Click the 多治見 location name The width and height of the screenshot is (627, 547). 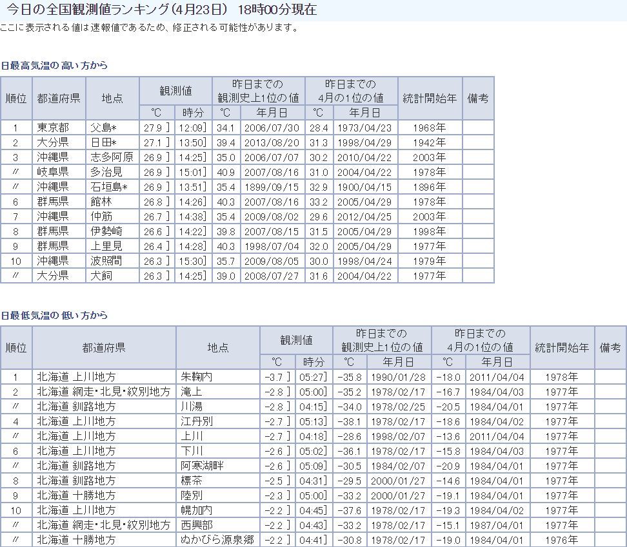click(107, 172)
